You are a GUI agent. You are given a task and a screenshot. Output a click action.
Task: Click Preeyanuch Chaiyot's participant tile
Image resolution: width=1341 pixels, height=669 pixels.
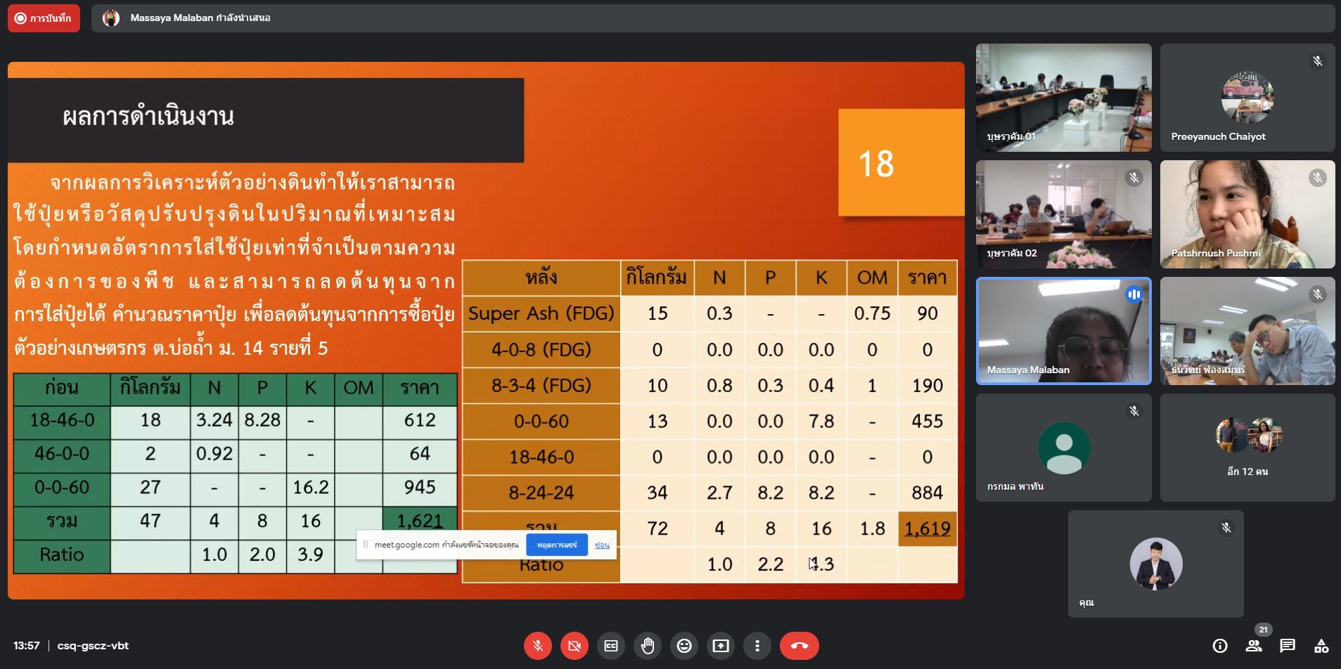coord(1247,98)
